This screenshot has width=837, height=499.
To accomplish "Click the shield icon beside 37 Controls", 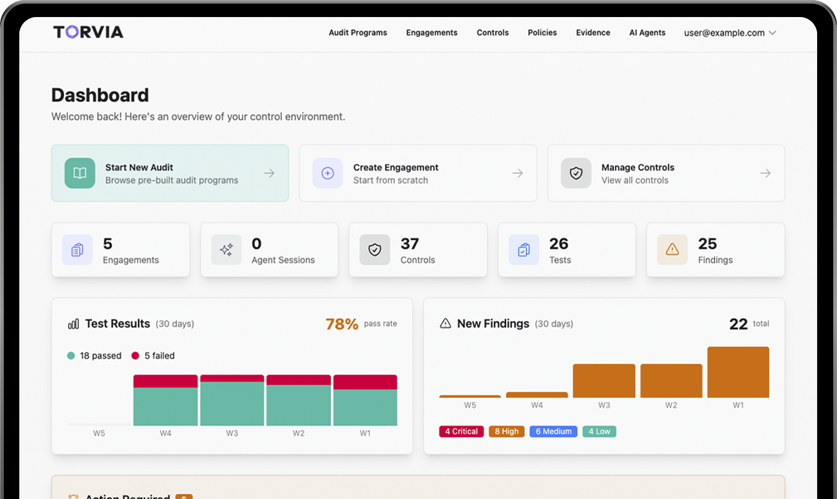I will click(375, 250).
